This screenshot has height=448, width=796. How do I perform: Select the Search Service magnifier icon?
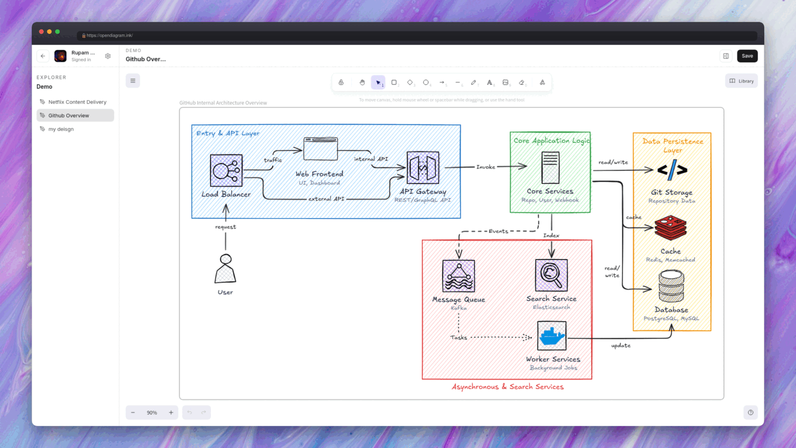(x=551, y=275)
